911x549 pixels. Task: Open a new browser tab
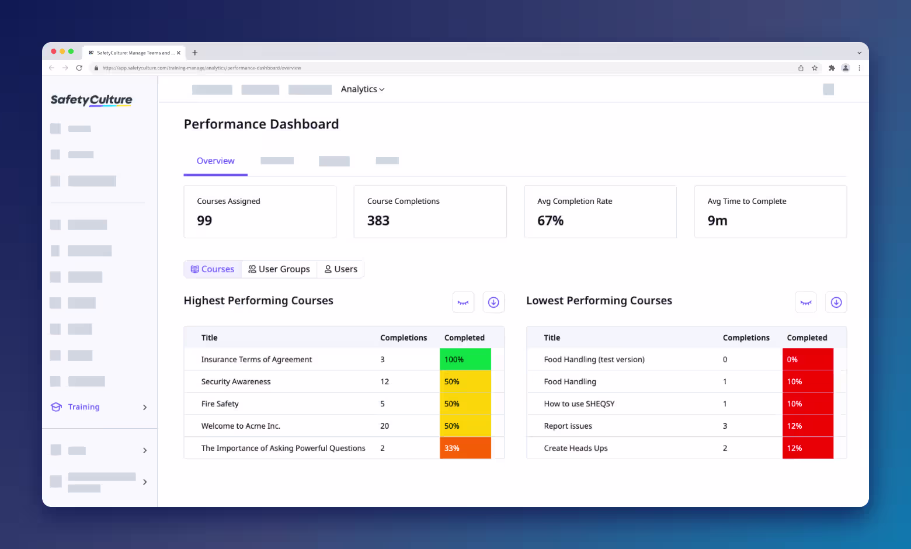(x=195, y=53)
